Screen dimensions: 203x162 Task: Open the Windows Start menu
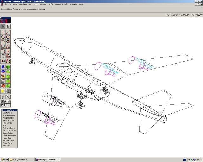tap(4, 159)
